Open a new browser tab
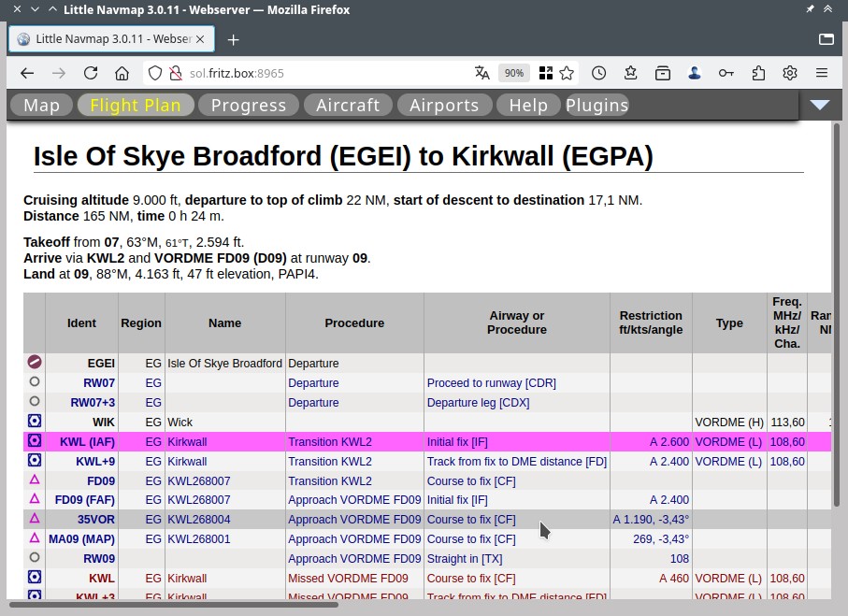This screenshot has height=616, width=848. pos(233,40)
